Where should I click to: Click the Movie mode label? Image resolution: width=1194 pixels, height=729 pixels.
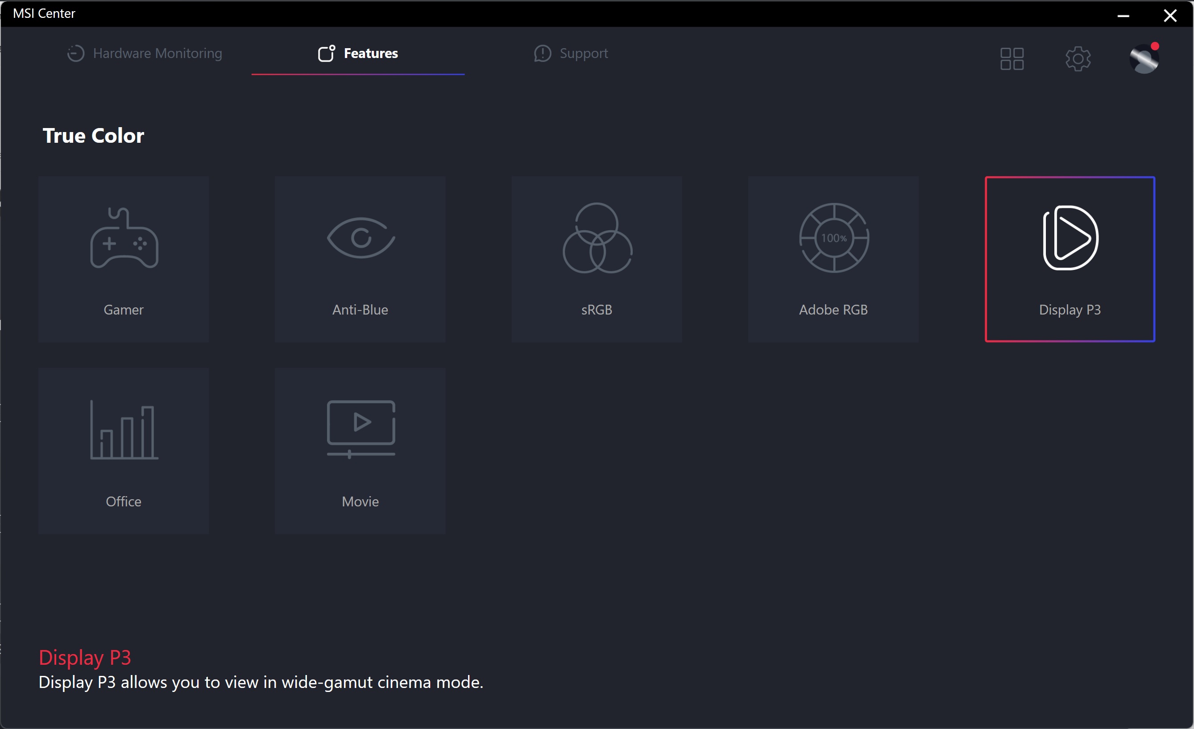360,501
